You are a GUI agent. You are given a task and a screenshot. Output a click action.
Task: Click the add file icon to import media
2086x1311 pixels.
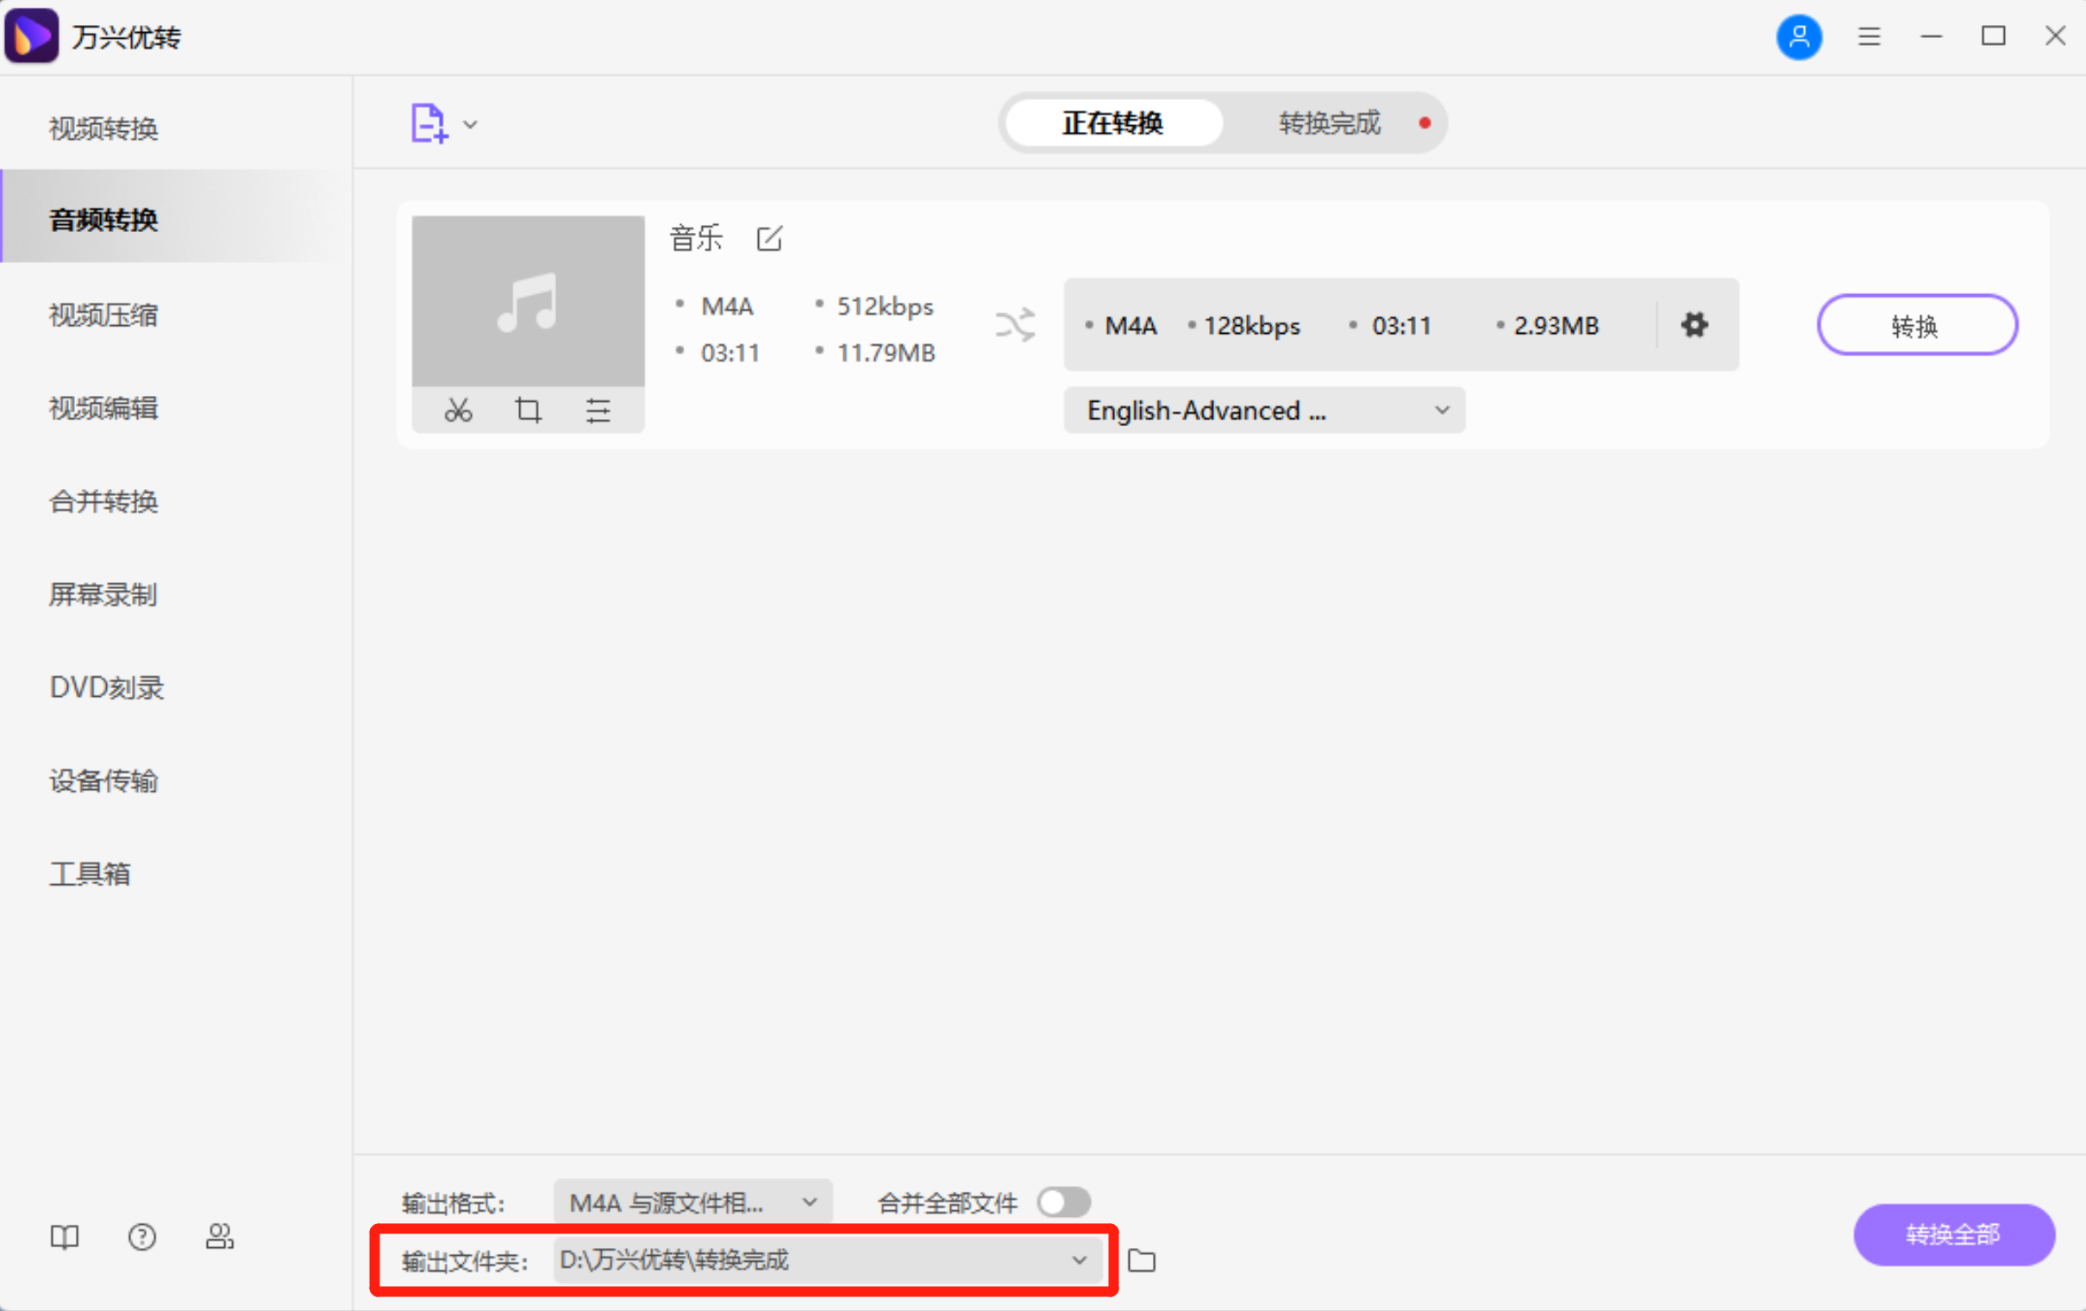click(x=426, y=123)
